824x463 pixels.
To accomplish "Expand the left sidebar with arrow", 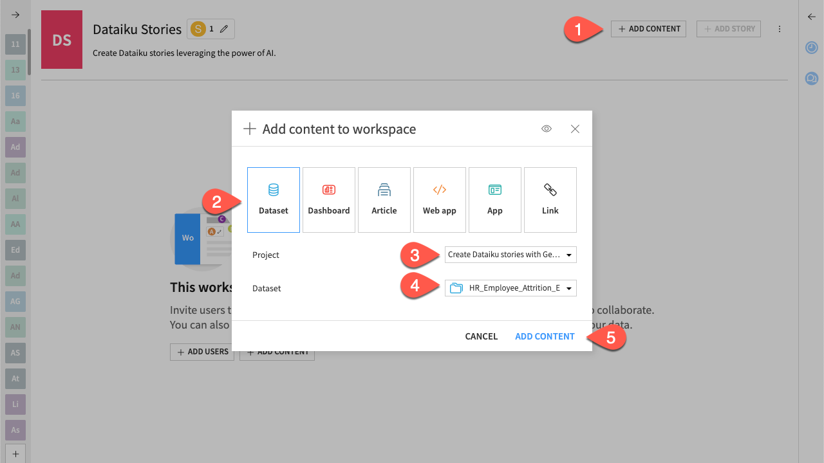I will 15,15.
